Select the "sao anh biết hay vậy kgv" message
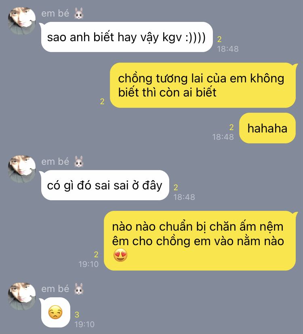Viewport: 303px width, 334px height. [127, 37]
